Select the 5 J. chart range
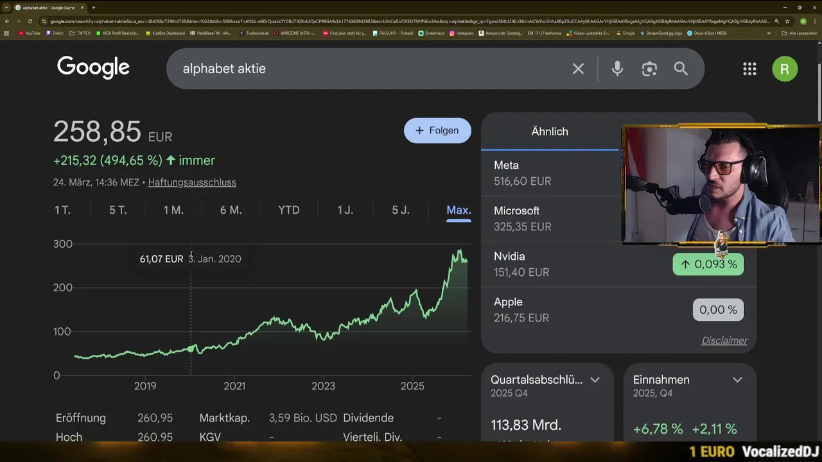 pos(401,210)
